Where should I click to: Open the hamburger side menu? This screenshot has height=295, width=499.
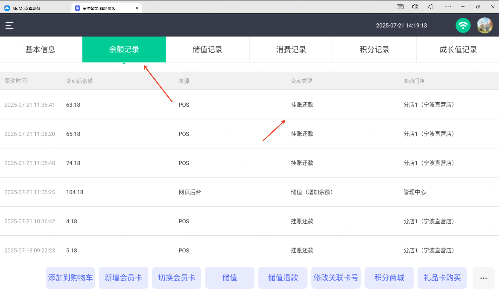[9, 25]
